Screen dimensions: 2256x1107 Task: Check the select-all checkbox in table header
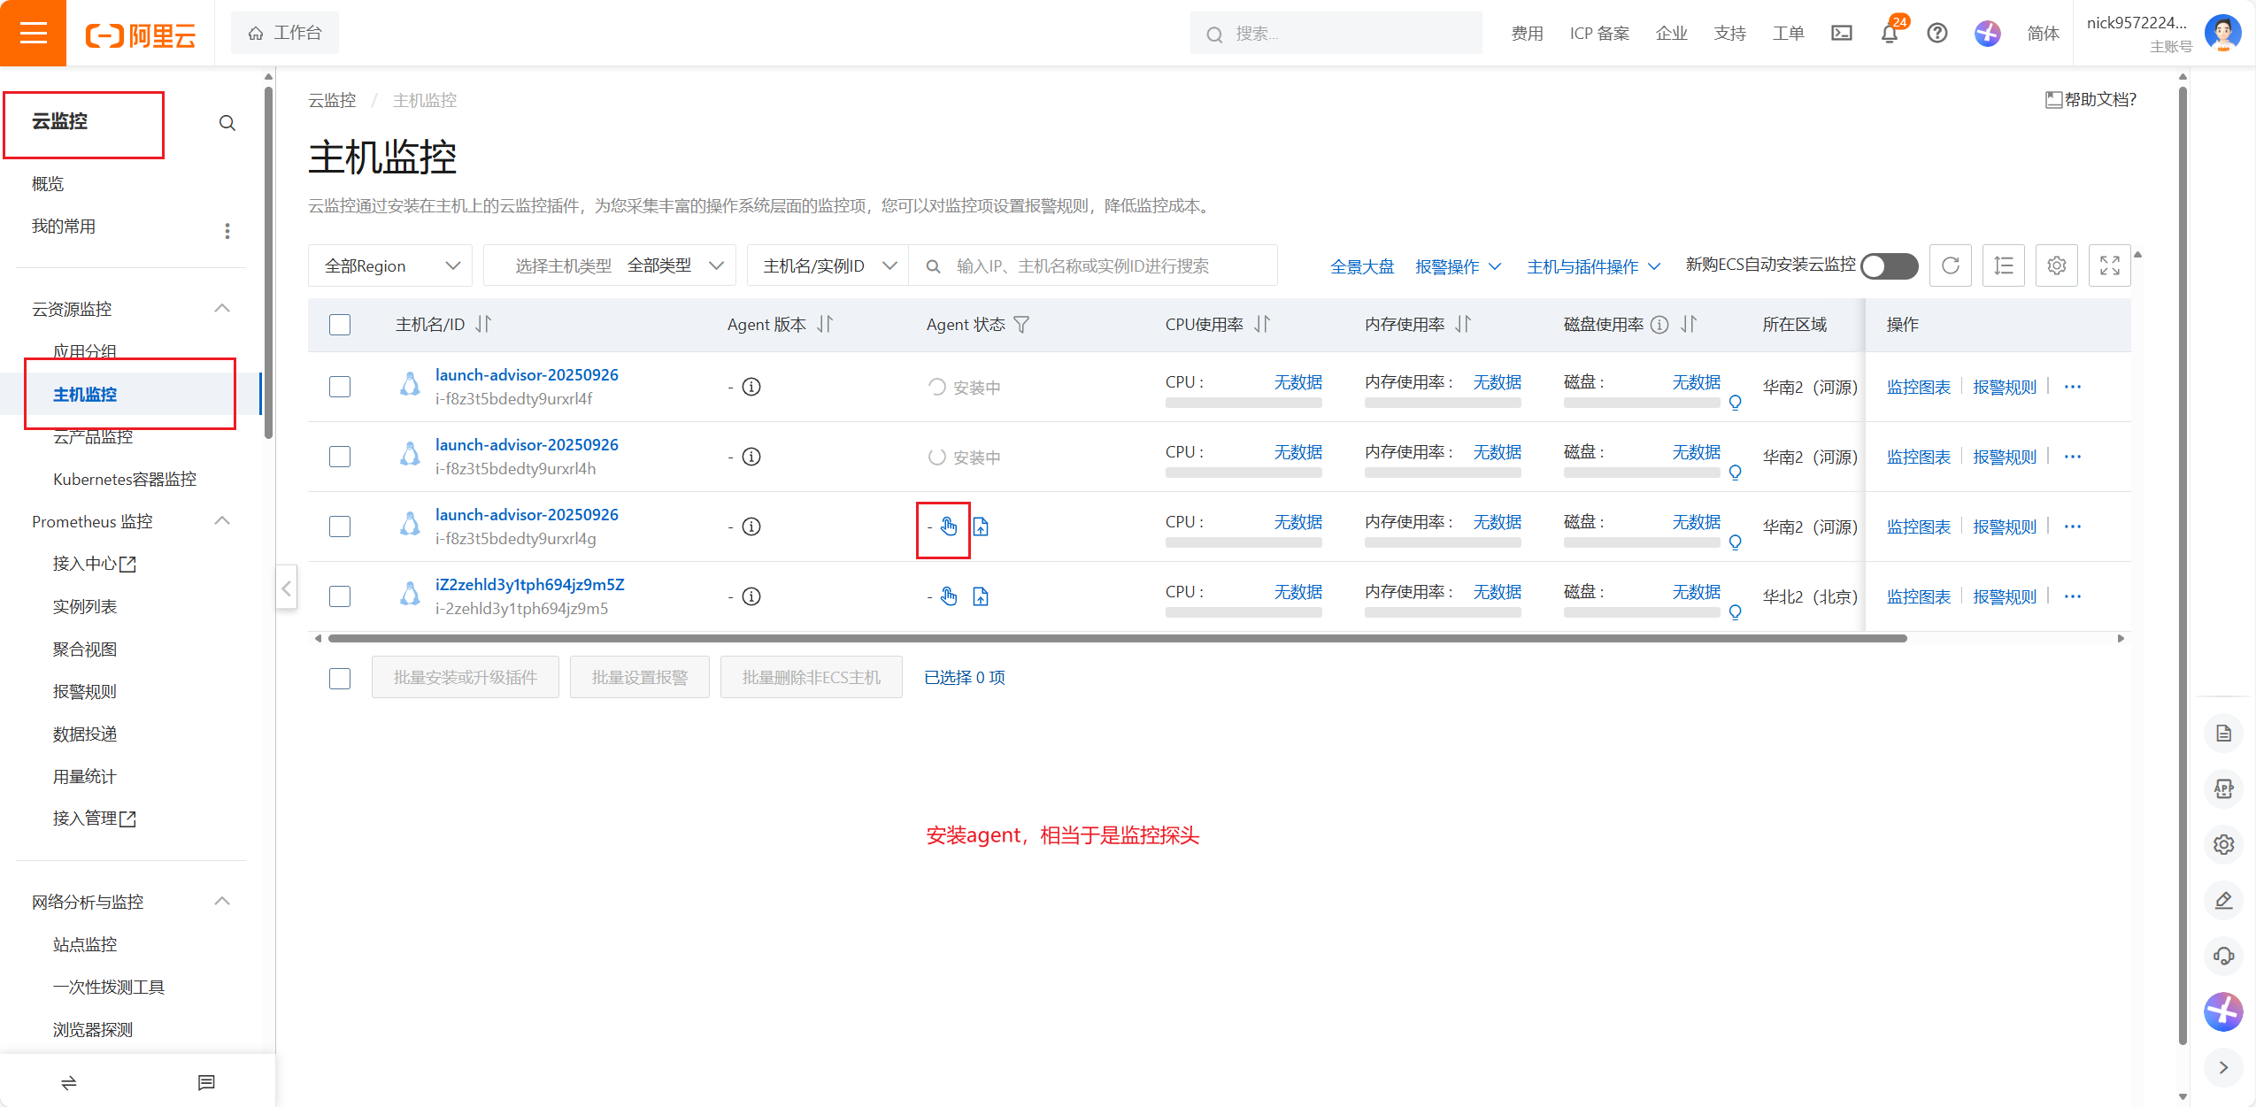pyautogui.click(x=340, y=325)
